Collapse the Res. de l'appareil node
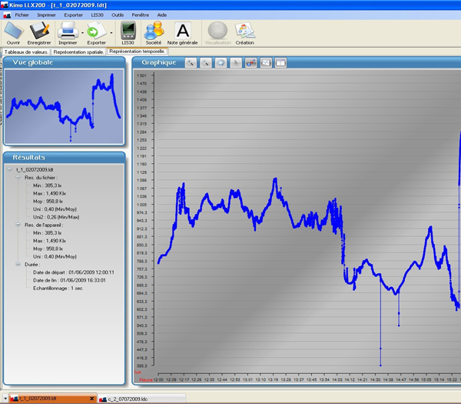Image resolution: width=461 pixels, height=404 pixels. tap(18, 225)
